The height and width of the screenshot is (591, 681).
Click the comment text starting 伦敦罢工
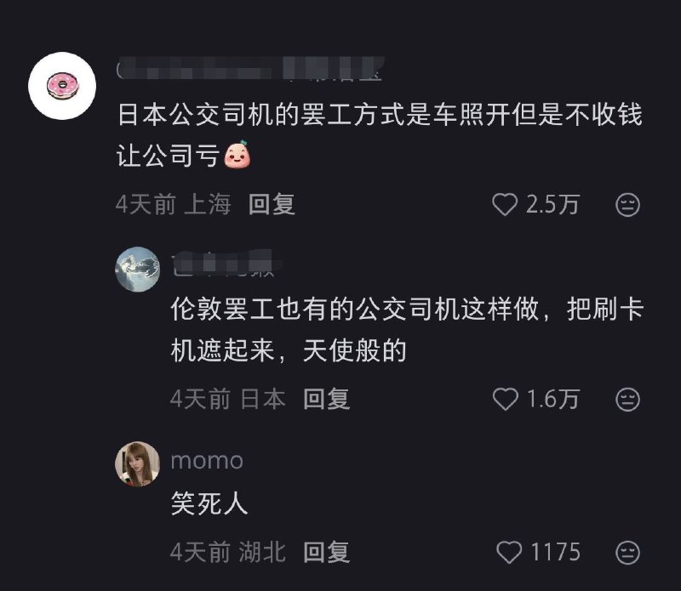click(406, 330)
